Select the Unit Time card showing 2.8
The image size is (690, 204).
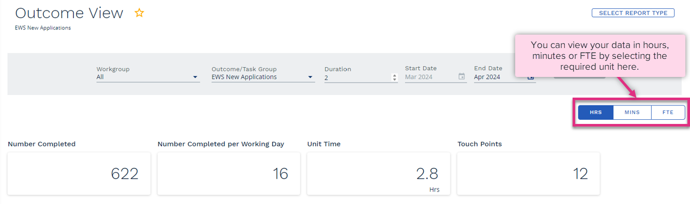tap(379, 174)
